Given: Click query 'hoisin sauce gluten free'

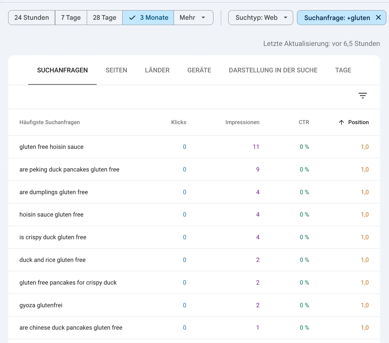Looking at the screenshot, I should pyautogui.click(x=52, y=215).
